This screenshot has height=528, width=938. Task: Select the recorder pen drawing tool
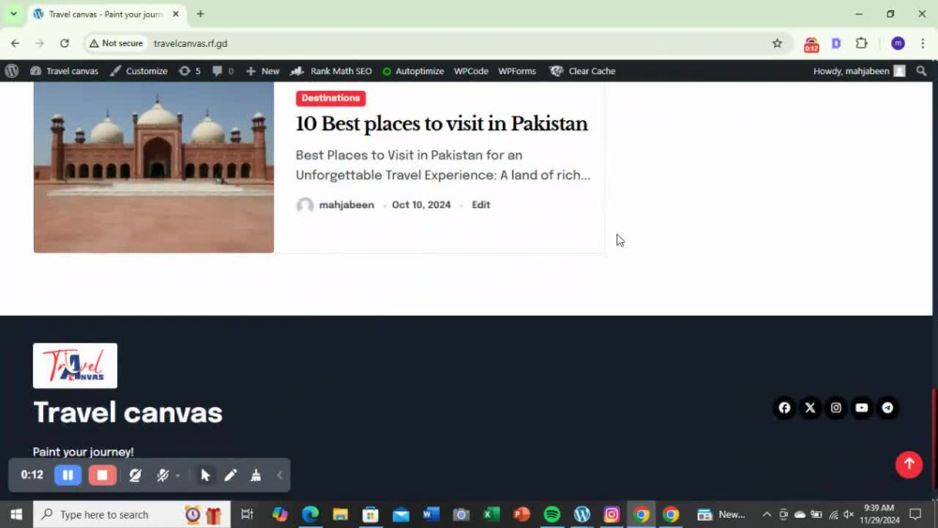pos(231,475)
